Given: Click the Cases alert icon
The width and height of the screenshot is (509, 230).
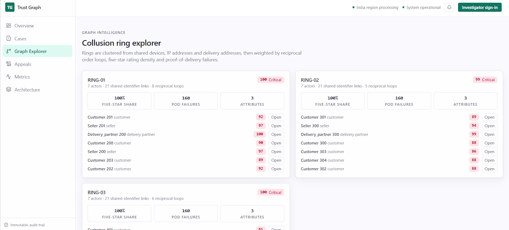Looking at the screenshot, I should tap(9, 38).
